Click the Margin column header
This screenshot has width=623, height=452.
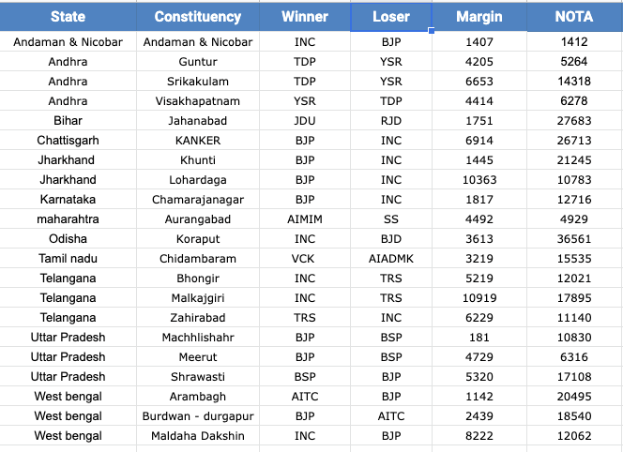(x=479, y=17)
